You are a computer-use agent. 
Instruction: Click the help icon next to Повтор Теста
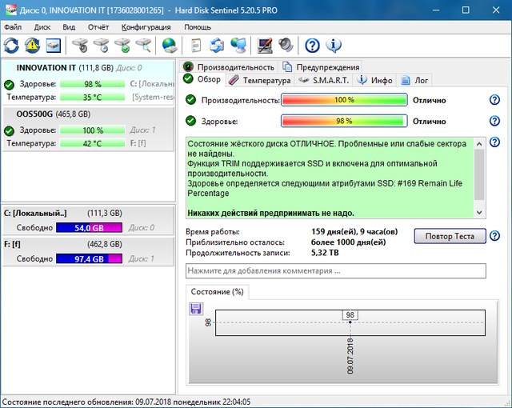click(494, 235)
